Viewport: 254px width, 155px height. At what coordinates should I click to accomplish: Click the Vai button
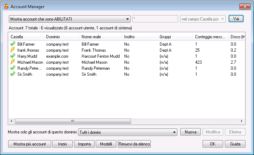(x=236, y=19)
